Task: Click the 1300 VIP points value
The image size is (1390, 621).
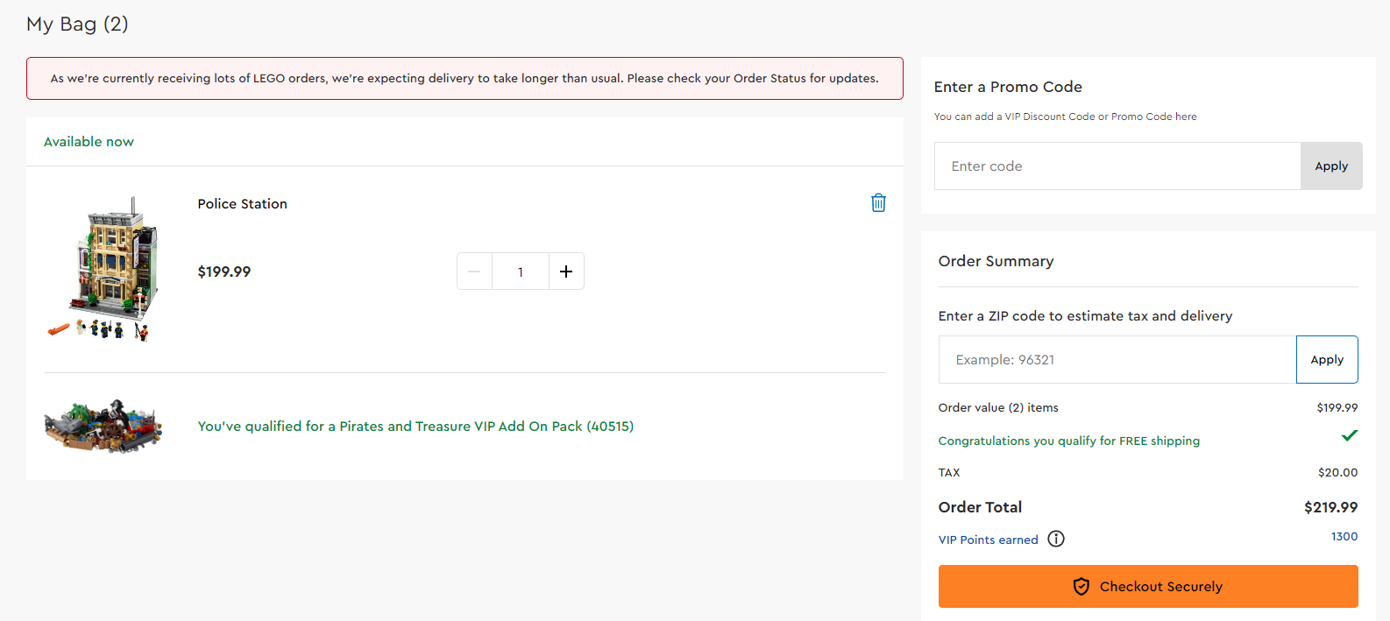Action: click(x=1344, y=536)
